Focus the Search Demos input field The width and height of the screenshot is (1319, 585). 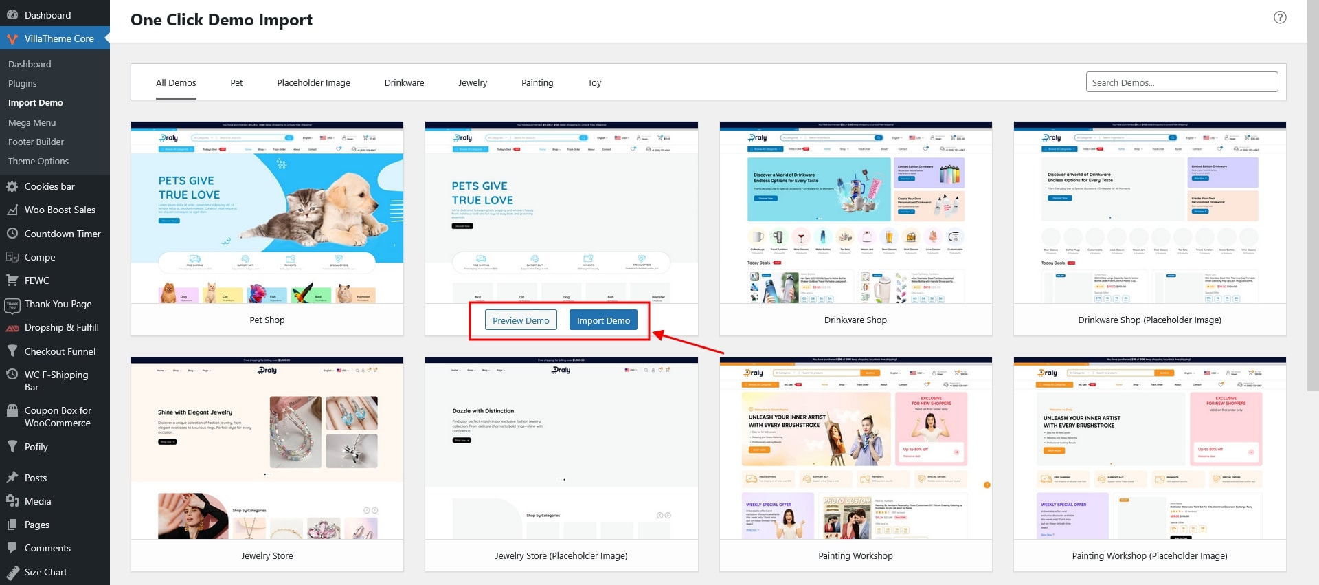(1182, 82)
